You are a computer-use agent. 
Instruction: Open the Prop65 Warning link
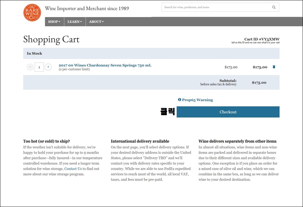[197, 100]
